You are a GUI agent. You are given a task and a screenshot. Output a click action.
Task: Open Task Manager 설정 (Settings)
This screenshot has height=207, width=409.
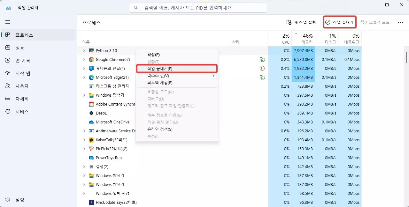pos(19,200)
